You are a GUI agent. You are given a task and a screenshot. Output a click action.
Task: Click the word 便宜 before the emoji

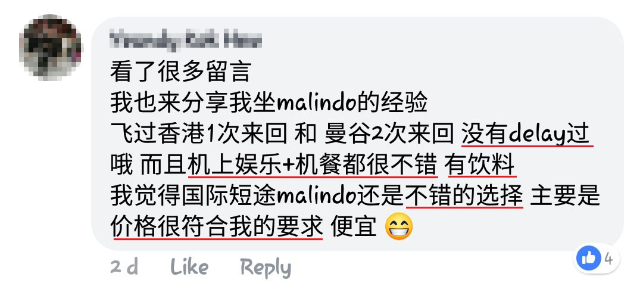click(354, 228)
